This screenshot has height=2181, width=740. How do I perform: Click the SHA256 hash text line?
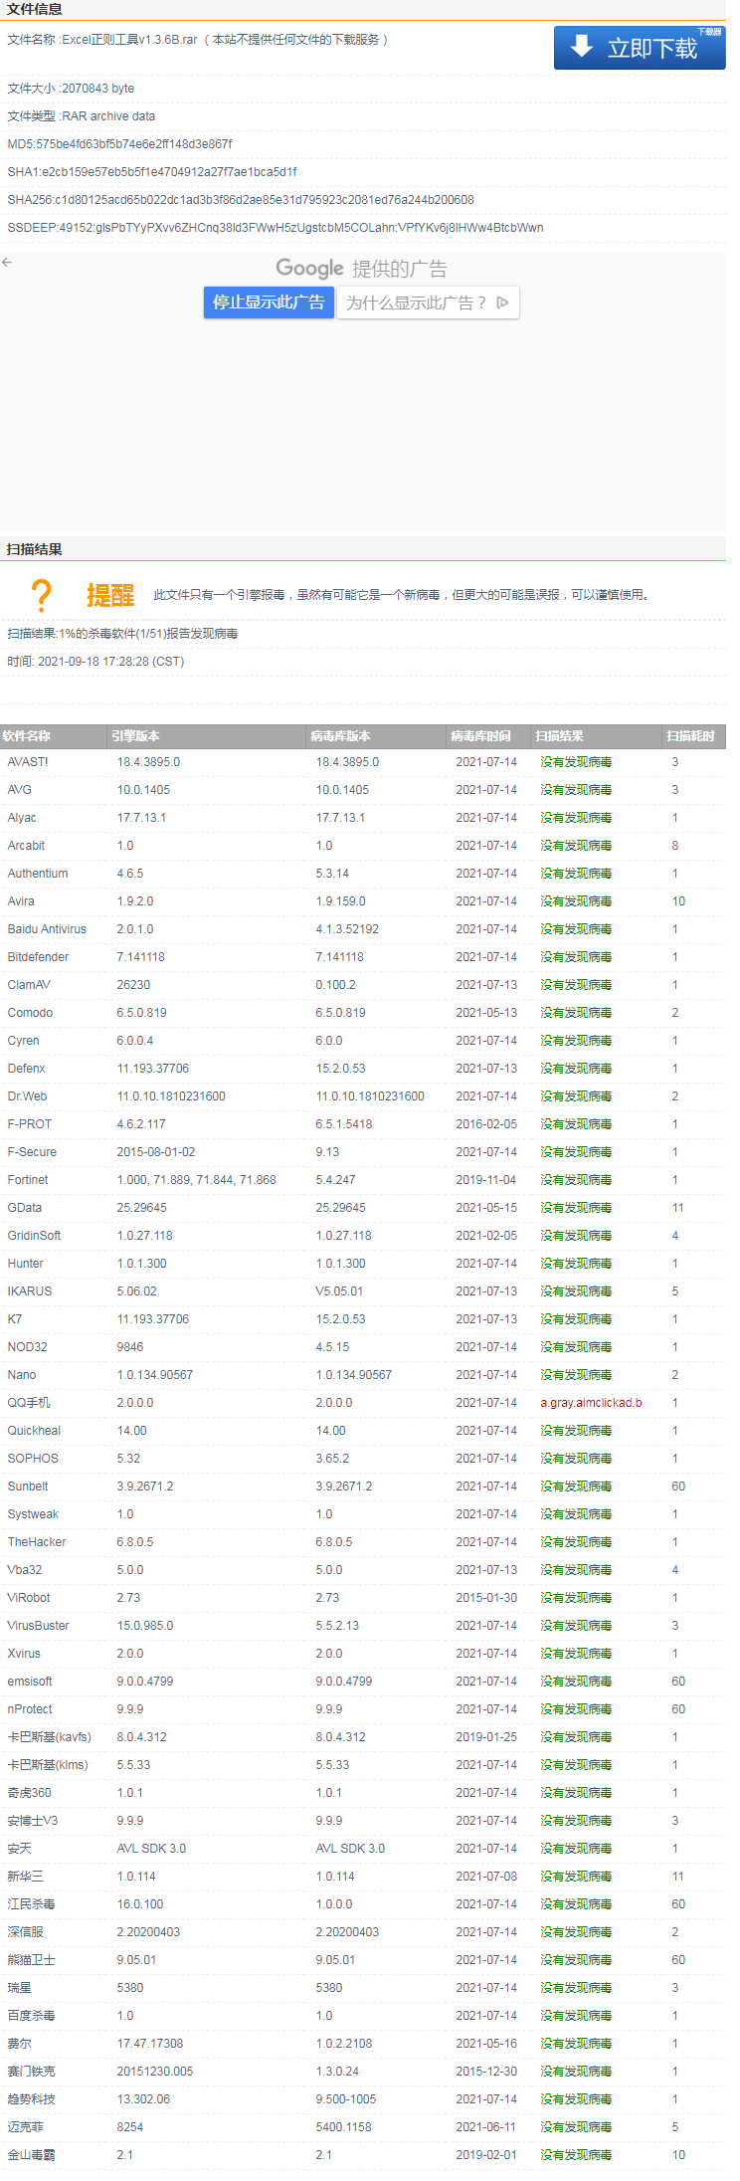tap(241, 200)
